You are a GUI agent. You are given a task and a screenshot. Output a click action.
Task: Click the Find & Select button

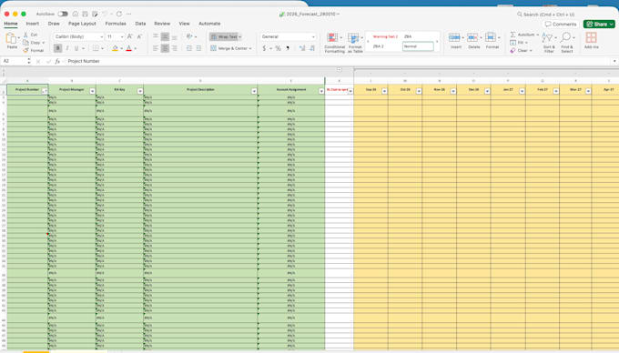tap(567, 43)
